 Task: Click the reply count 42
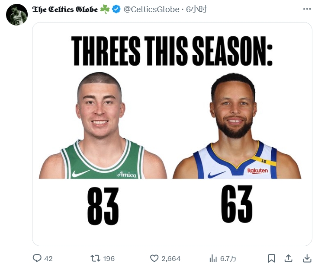[48, 258]
